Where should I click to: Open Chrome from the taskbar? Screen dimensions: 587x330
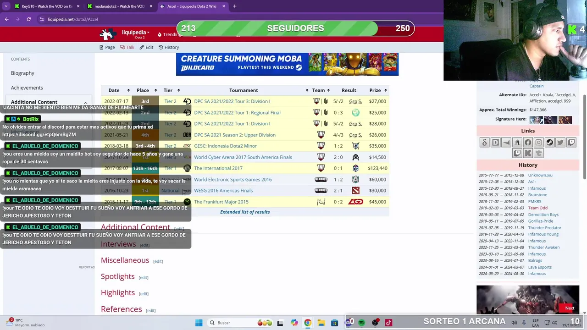coord(308,323)
